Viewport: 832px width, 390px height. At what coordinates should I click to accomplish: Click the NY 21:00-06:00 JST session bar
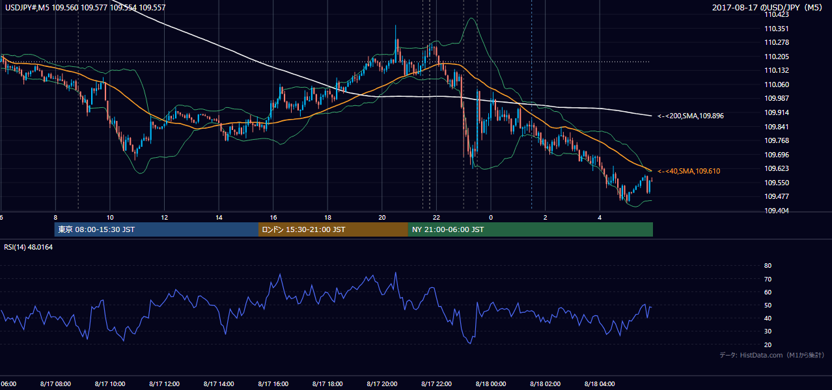click(x=531, y=229)
